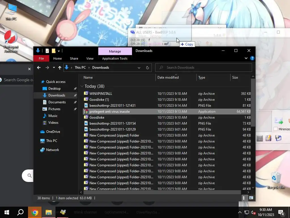
Task: Open Chrome from taskbar
Action: 35,212
